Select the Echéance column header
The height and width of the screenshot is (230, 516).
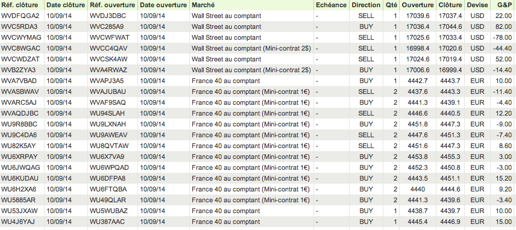[332, 5]
